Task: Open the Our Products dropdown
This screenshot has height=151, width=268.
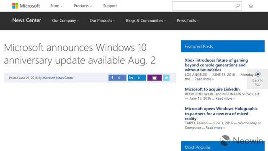Action: point(102,20)
